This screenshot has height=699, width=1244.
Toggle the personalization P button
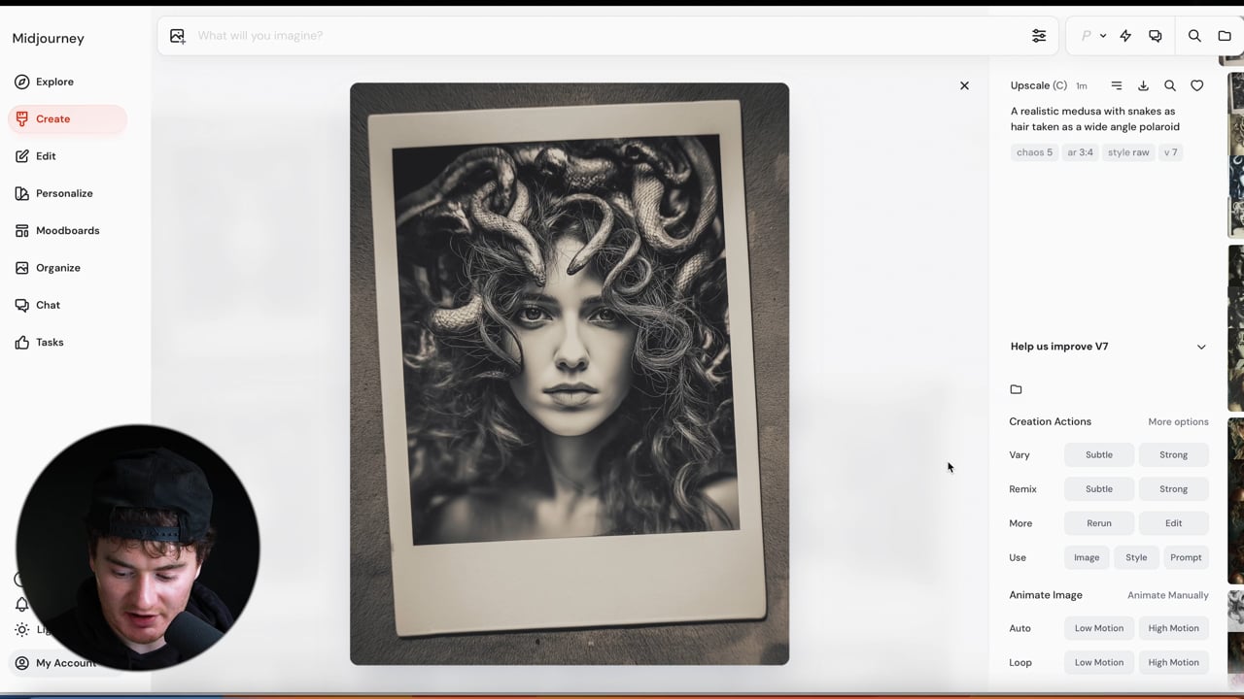click(1086, 36)
